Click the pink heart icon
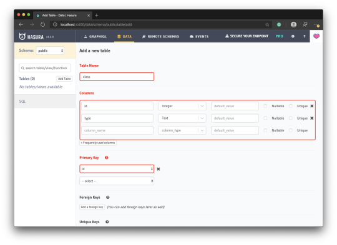 316,36
